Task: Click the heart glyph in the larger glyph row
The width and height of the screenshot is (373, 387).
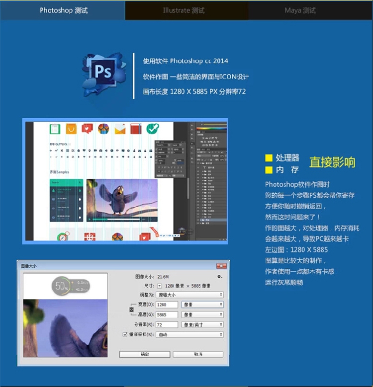Action: tap(84, 151)
